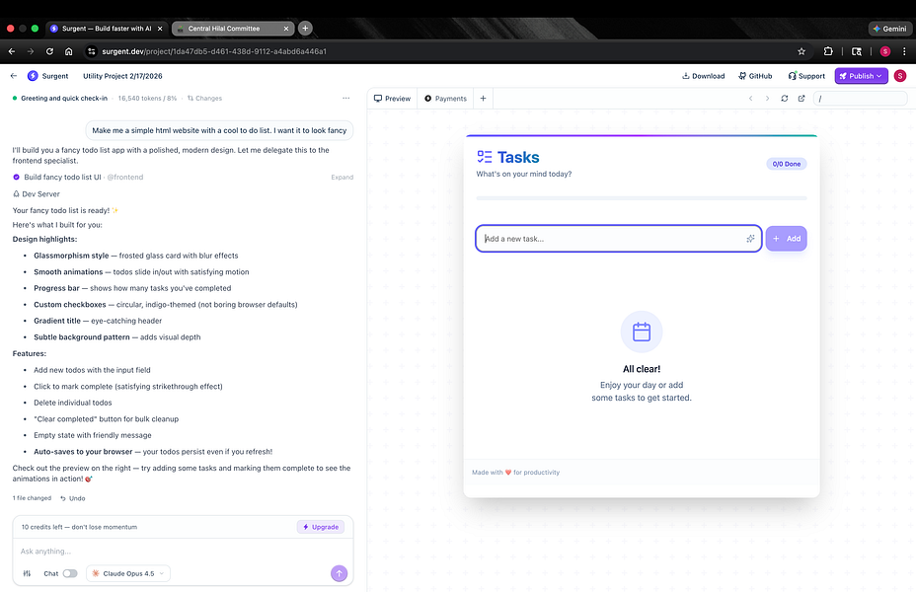916x592 pixels.
Task: Click the tasks progress bar
Action: point(642,198)
